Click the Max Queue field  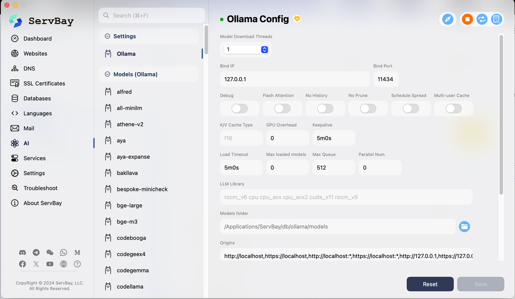(334, 168)
